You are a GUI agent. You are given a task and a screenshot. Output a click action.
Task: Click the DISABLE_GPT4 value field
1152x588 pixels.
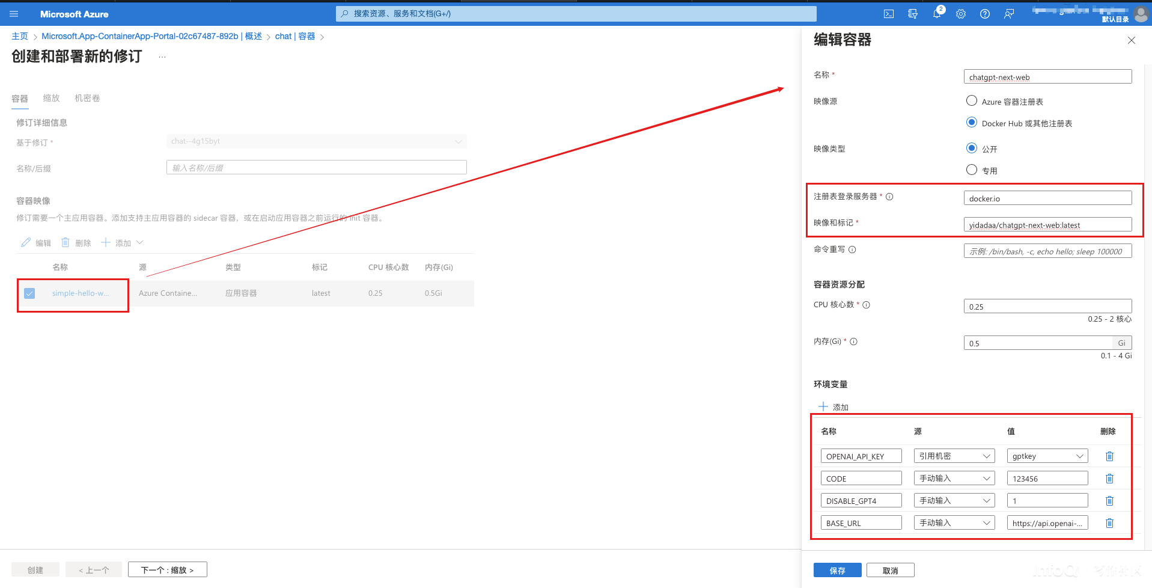coord(1047,501)
